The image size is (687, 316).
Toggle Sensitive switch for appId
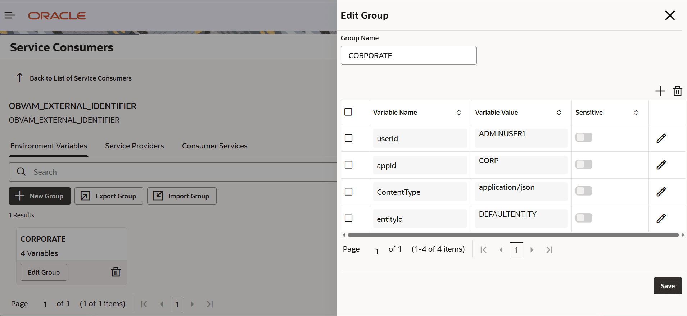click(583, 164)
